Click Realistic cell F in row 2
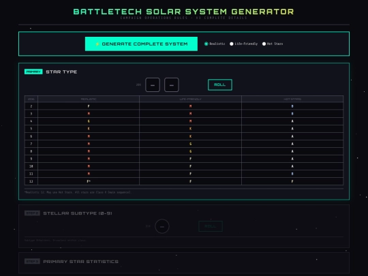This screenshot has width=368, height=276. 89,106
